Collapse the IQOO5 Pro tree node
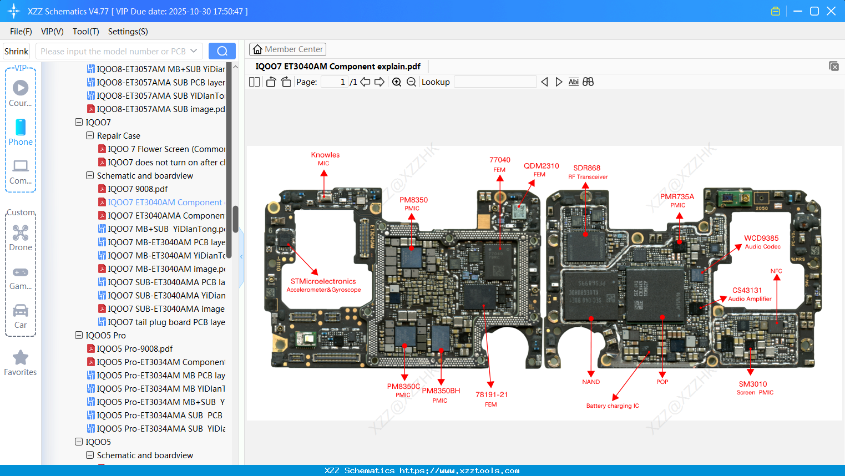The height and width of the screenshot is (476, 845). (78, 335)
